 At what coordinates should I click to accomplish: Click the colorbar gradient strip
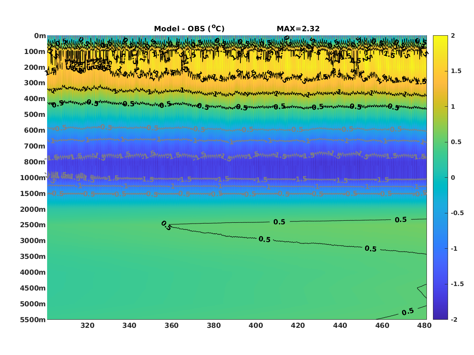[x=440, y=178]
